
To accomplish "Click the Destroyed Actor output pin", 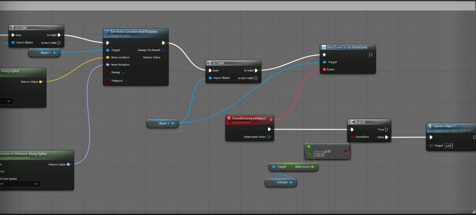I will [269, 137].
